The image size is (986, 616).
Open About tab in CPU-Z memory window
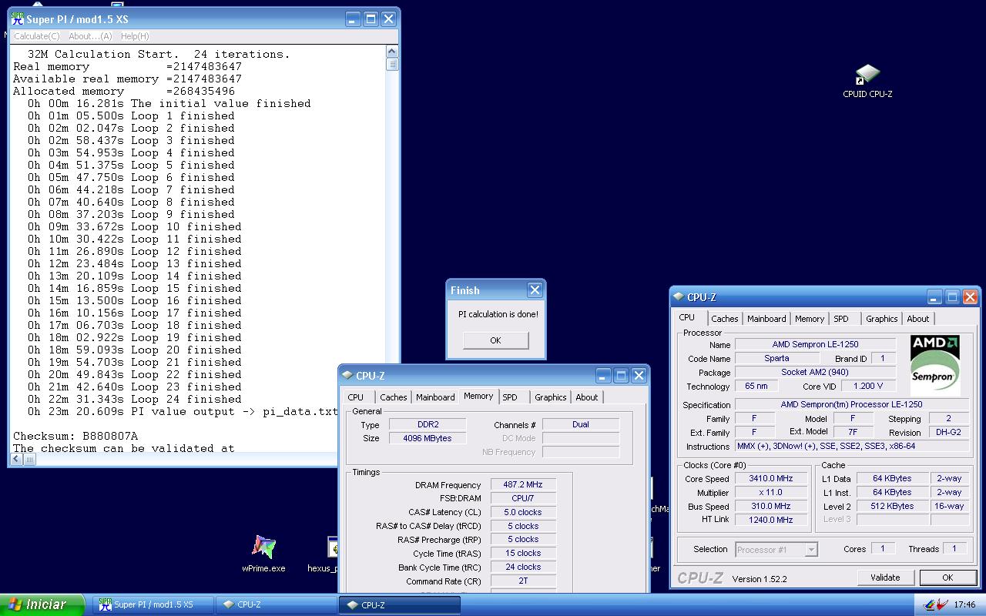tap(586, 397)
